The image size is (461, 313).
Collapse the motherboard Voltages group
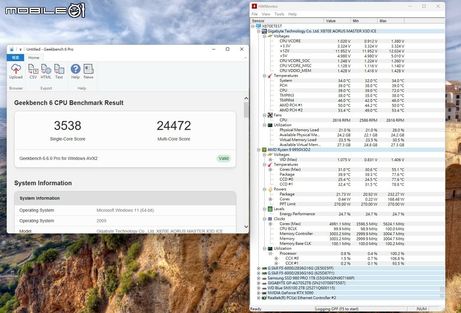click(x=264, y=36)
